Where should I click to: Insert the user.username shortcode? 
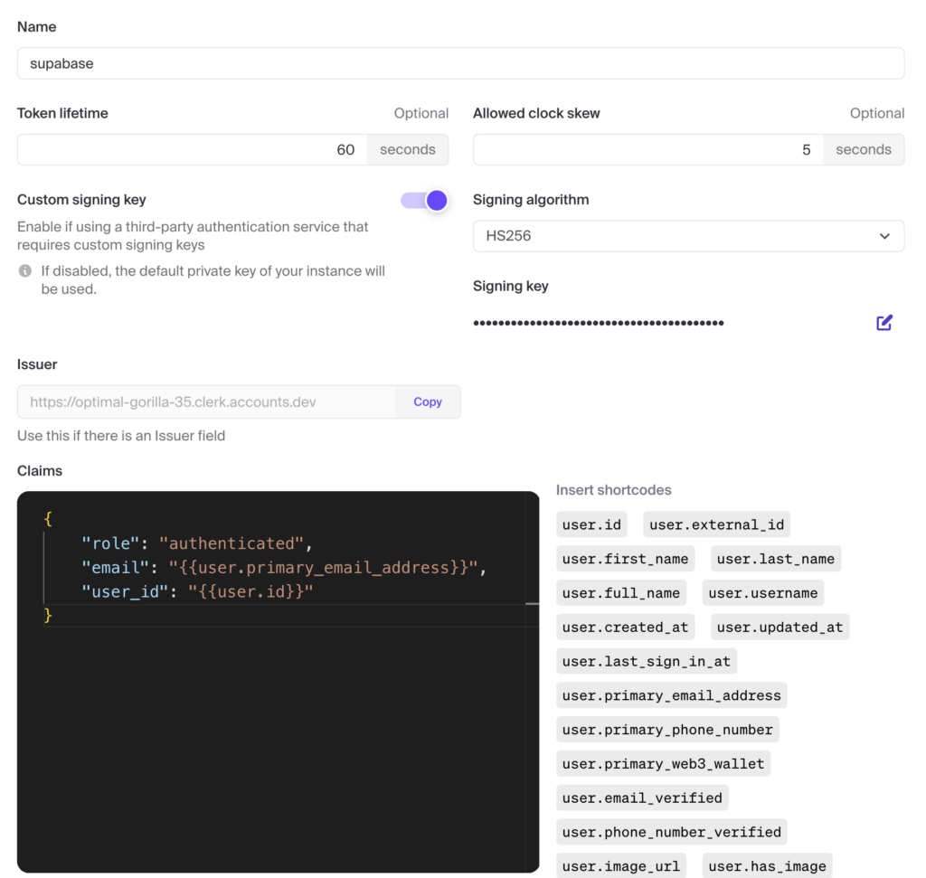pyautogui.click(x=763, y=593)
